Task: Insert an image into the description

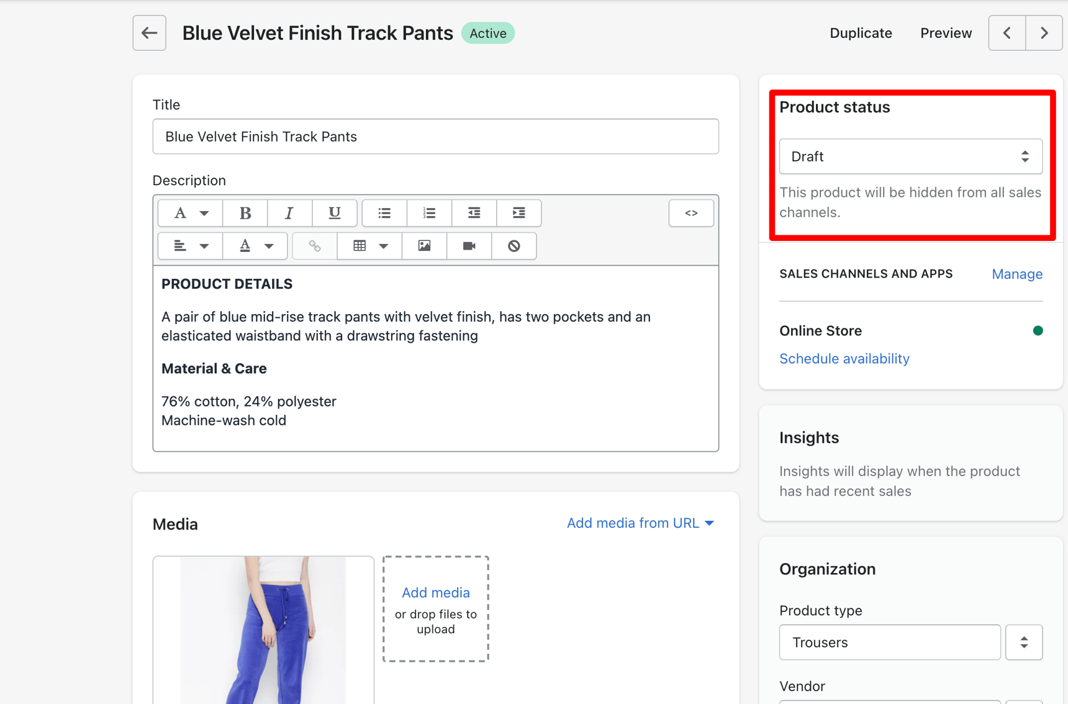Action: click(423, 245)
